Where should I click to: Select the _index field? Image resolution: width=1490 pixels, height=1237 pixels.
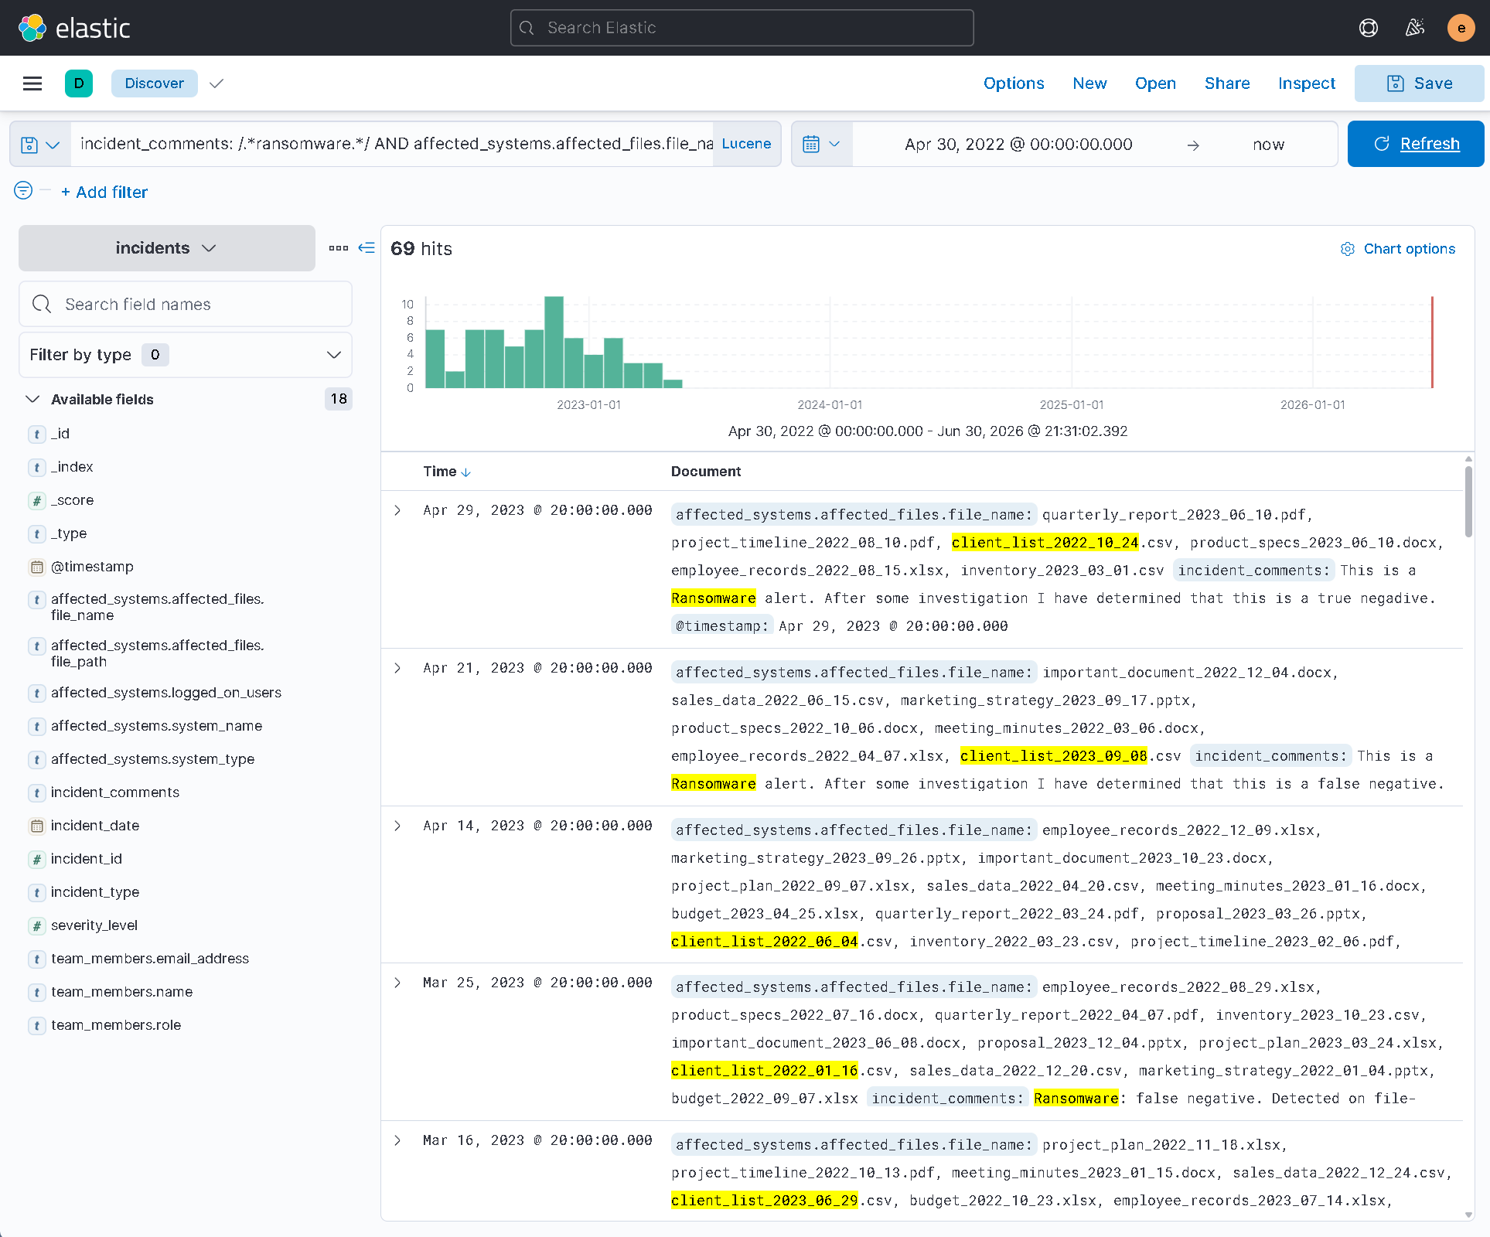(x=72, y=467)
